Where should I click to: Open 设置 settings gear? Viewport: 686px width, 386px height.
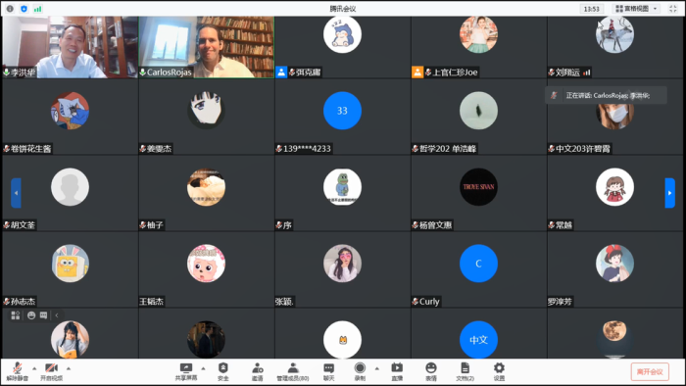[499, 371]
